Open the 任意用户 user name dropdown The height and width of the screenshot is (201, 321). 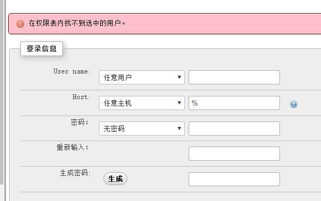point(142,77)
